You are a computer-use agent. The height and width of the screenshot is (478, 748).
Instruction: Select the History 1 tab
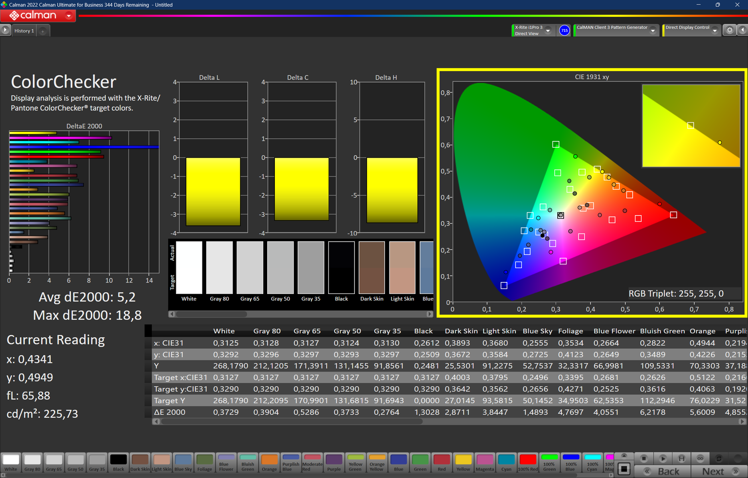click(24, 31)
